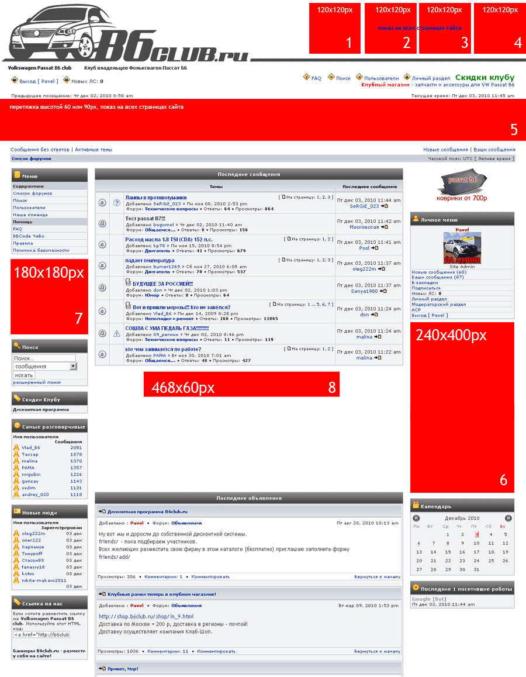Screen dimensions: 526x677
Task: Click the Личный раздел icon in the header
Action: [x=406, y=77]
